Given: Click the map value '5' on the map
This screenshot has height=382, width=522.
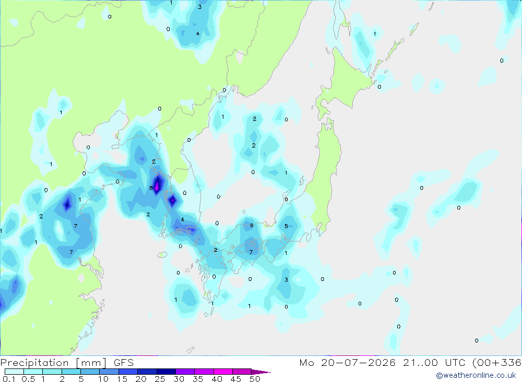Looking at the screenshot, I should point(286,226).
